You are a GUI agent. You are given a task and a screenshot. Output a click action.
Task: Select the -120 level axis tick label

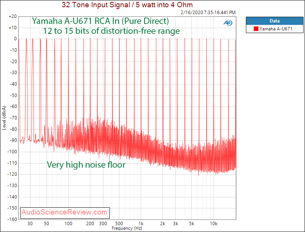(12, 174)
